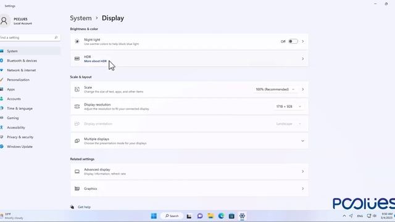Click the Display resolution icon

[x=77, y=107]
